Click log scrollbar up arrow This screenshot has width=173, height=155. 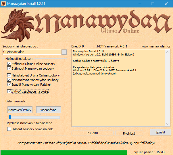[167, 52]
